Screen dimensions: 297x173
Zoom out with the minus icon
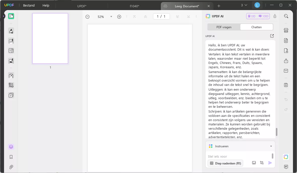pos(87,17)
